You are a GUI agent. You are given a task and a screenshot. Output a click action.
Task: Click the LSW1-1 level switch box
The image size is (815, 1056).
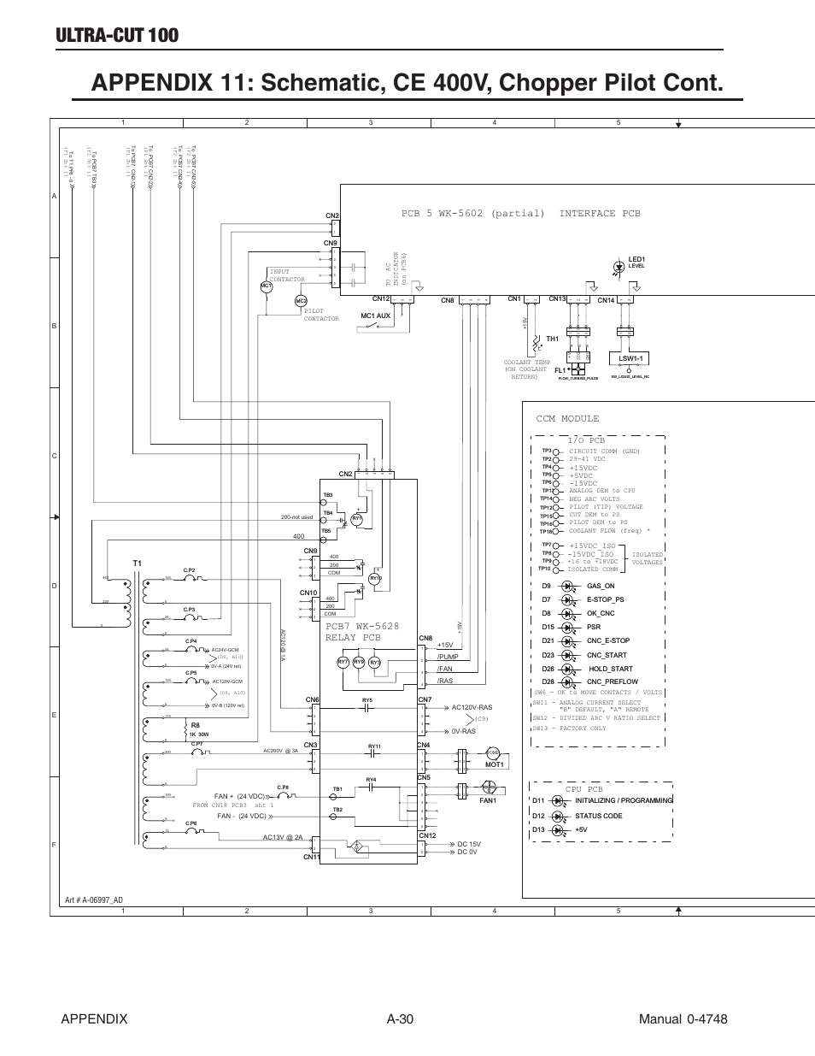tap(630, 358)
